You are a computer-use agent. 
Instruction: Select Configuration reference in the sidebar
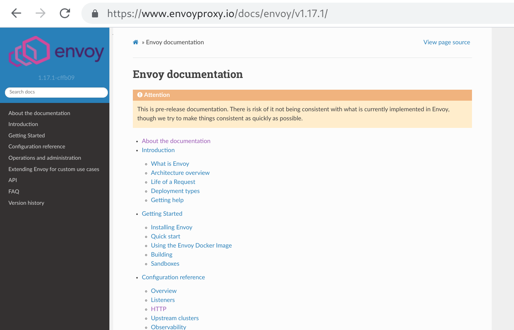point(37,146)
